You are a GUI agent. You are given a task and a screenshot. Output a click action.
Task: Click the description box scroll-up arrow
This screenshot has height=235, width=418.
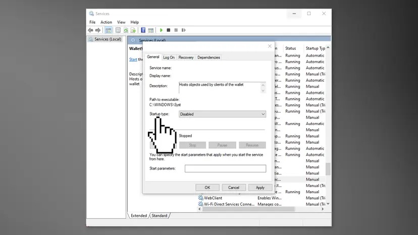[x=263, y=85]
